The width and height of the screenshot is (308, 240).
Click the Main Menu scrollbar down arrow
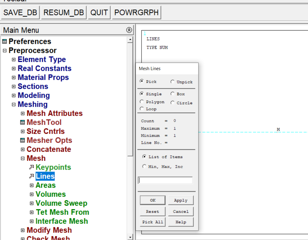point(130,237)
